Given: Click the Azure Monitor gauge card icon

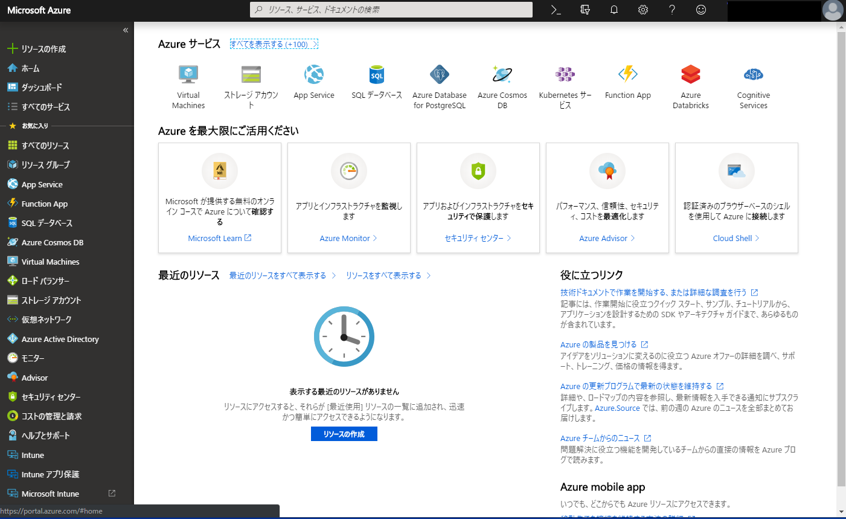Looking at the screenshot, I should pyautogui.click(x=349, y=171).
